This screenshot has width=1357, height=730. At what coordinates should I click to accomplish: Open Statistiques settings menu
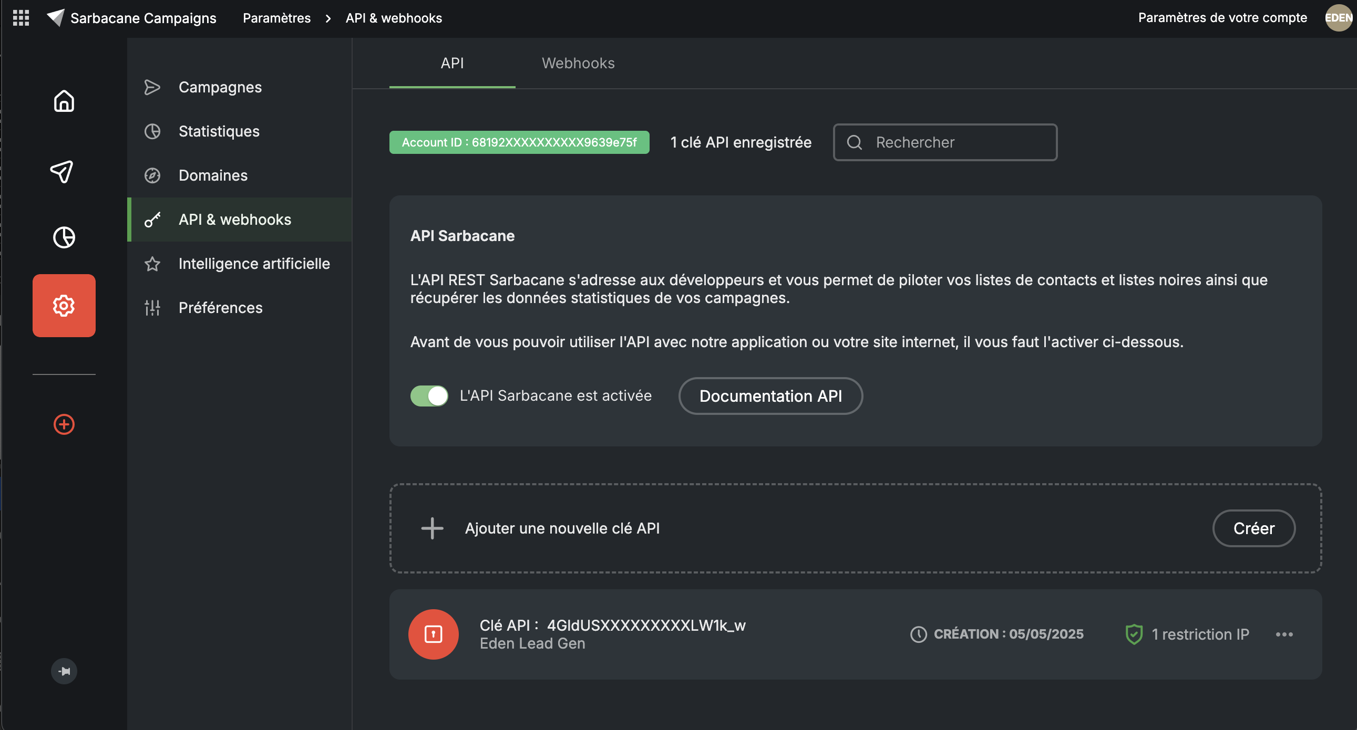click(x=240, y=131)
